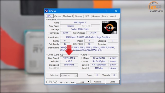Click the empty Brand ID field
165x93 pixels.
click(95, 26)
